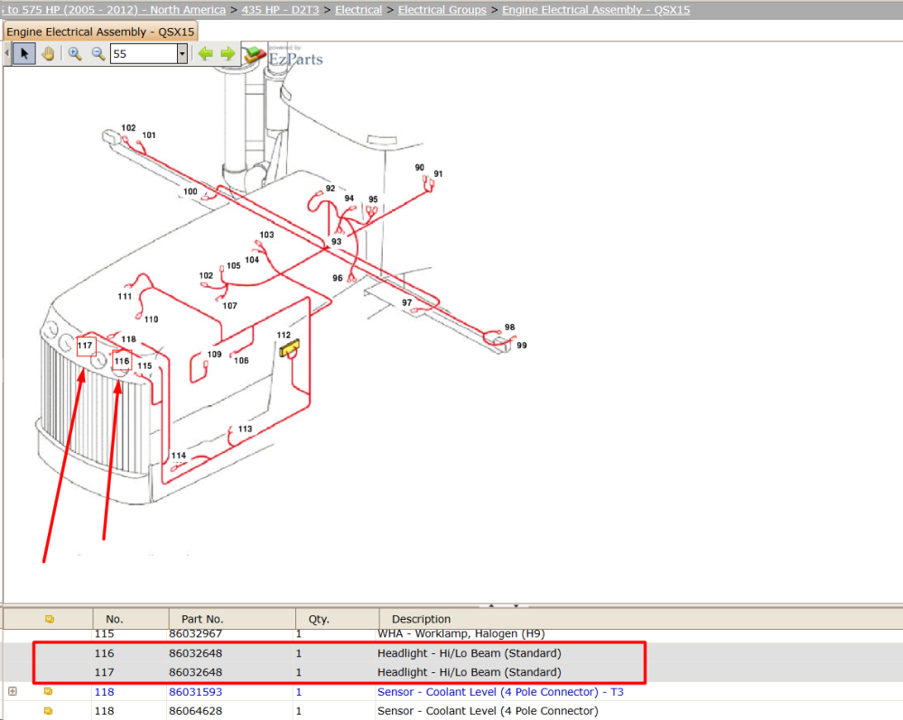Click callout 104 in the diagram
The image size is (903, 720).
[252, 260]
